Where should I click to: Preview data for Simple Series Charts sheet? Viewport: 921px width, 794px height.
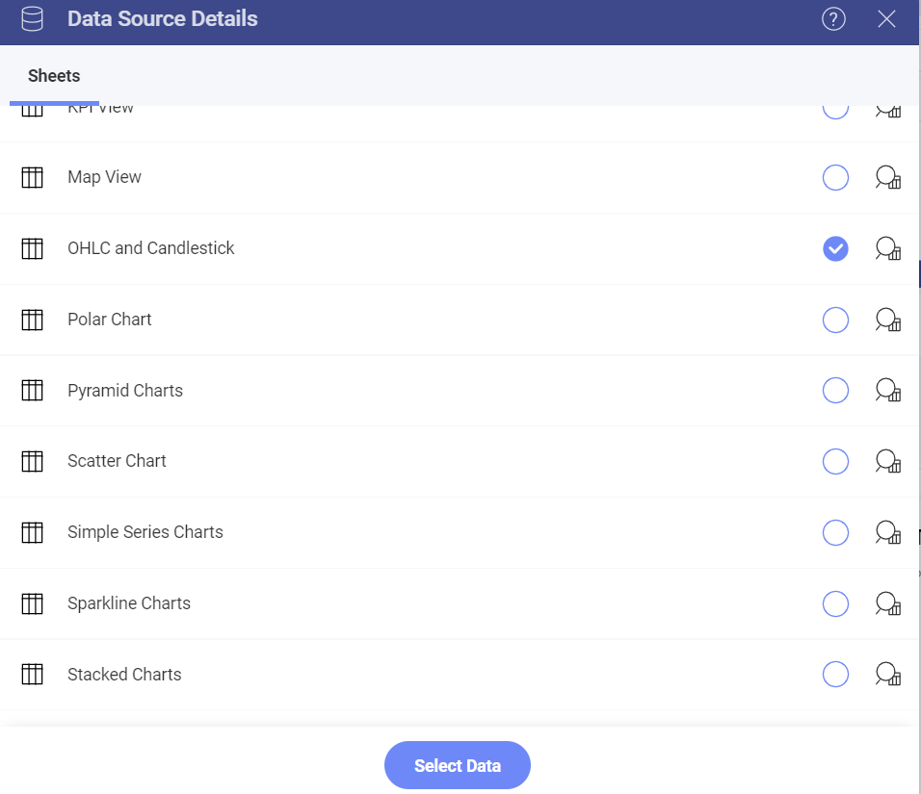coord(887,533)
